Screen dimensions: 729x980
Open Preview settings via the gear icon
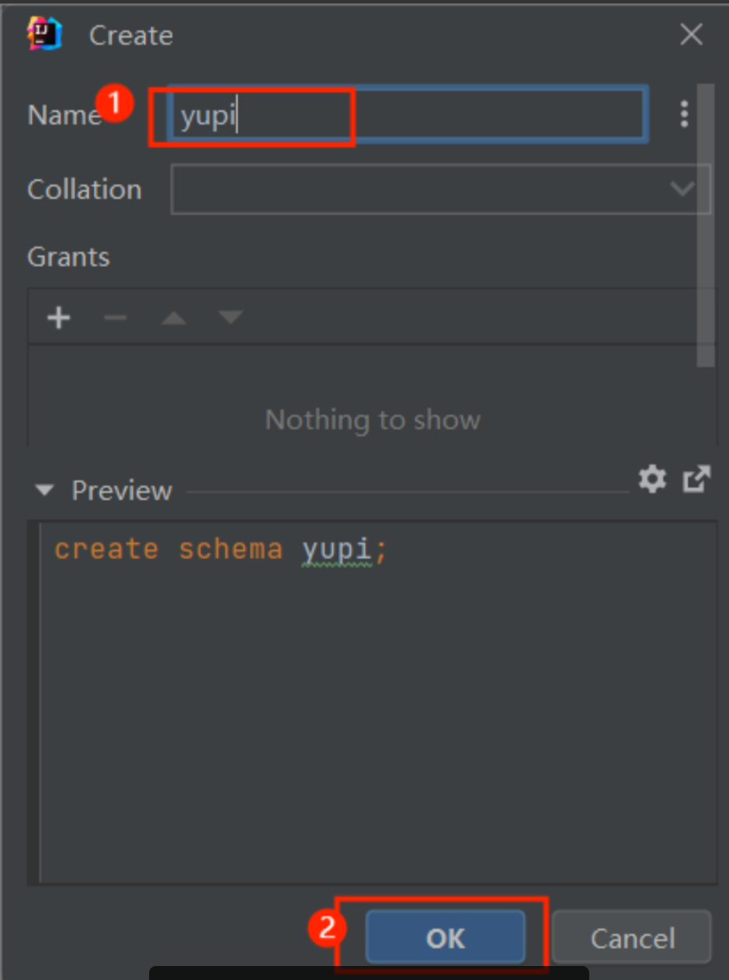652,479
